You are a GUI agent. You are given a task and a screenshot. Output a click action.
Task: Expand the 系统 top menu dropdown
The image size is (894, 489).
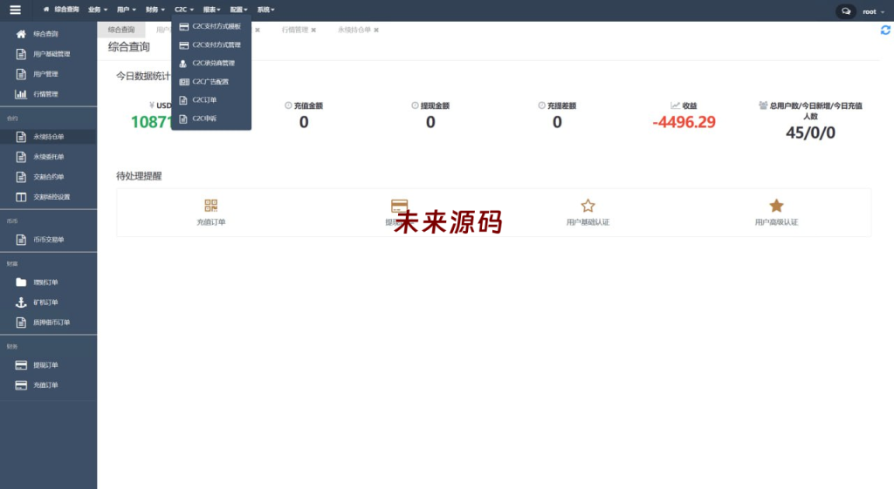[x=265, y=10]
